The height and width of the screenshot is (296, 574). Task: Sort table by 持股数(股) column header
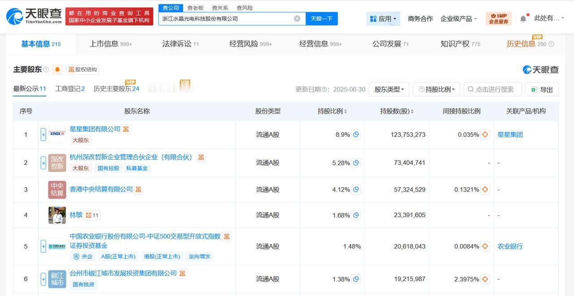point(397,111)
